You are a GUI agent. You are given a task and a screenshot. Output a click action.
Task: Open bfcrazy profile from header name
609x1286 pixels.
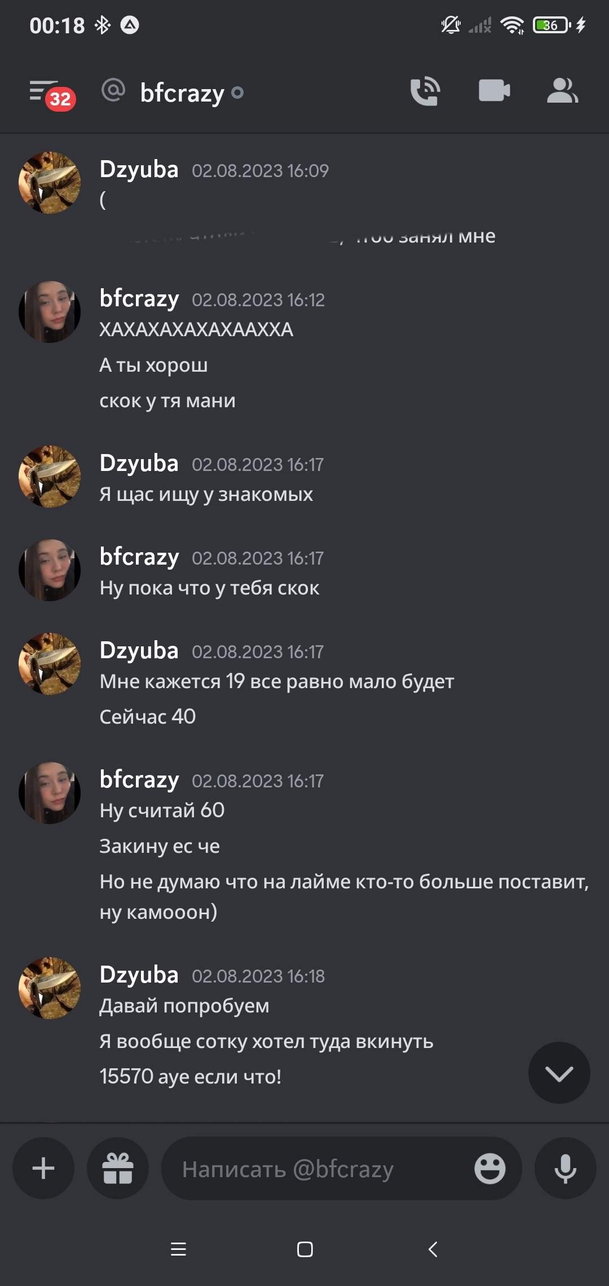pyautogui.click(x=182, y=93)
